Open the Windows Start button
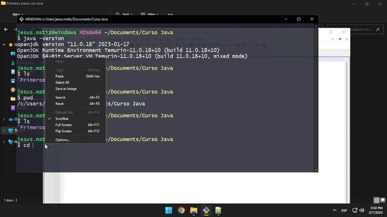387x217 pixels. (169, 210)
